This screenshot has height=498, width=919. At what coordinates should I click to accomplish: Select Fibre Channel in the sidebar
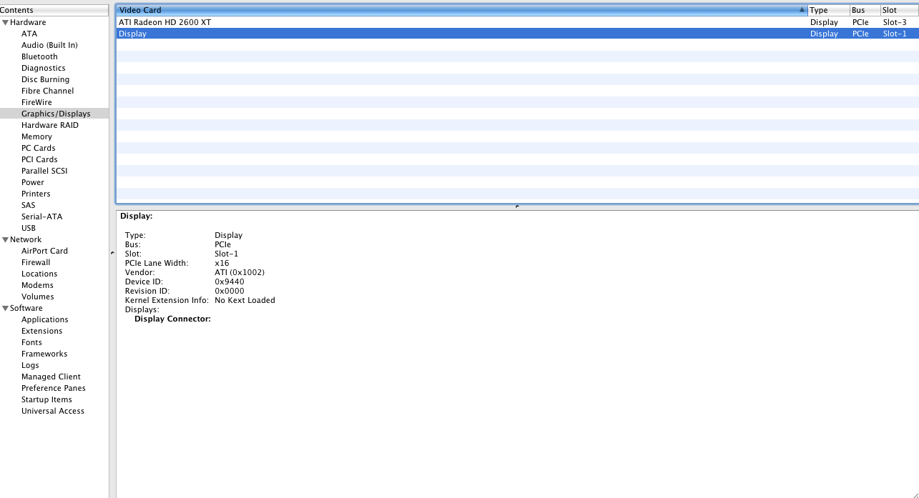coord(47,91)
